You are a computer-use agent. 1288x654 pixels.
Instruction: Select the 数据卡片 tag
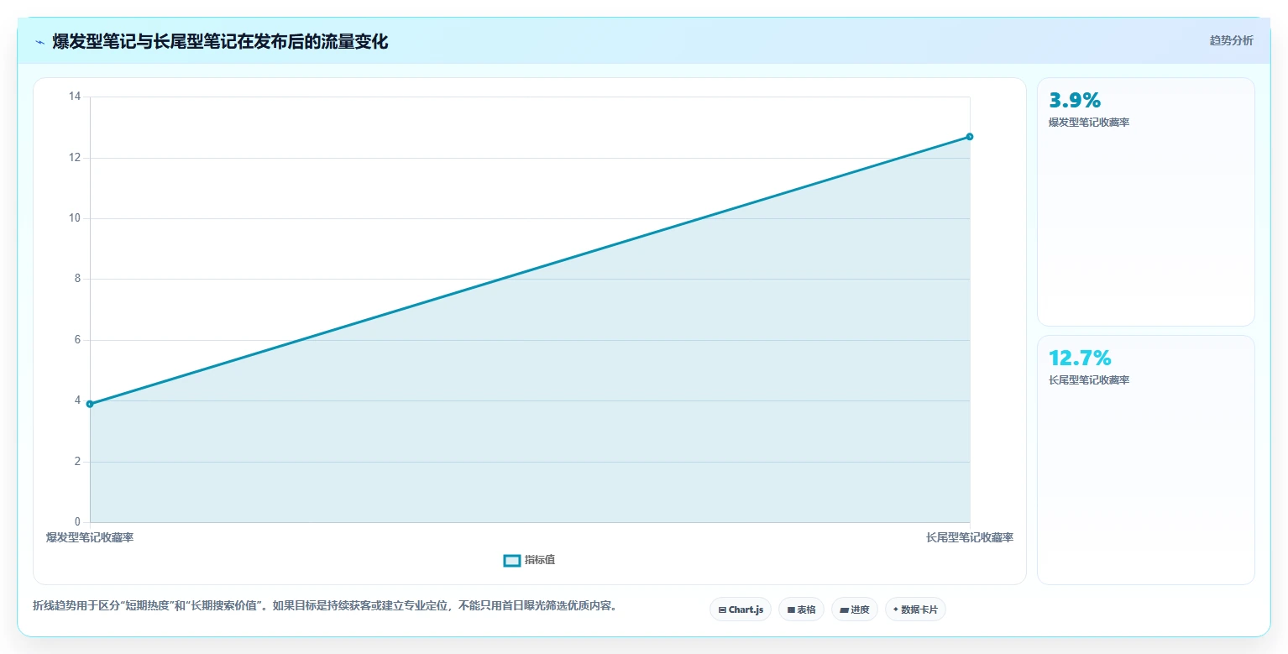click(915, 610)
